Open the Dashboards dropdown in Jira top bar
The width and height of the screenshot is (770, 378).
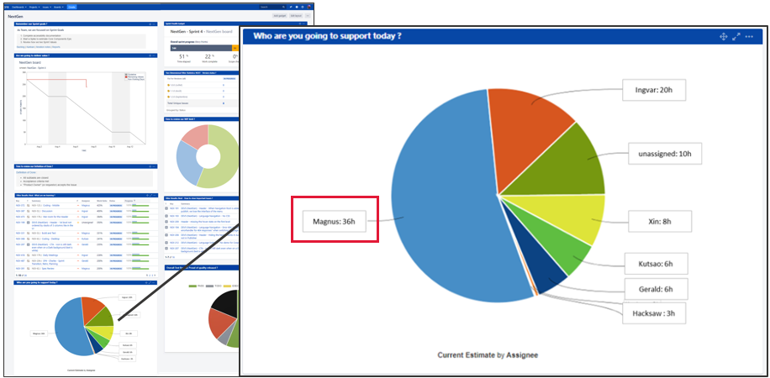[19, 7]
